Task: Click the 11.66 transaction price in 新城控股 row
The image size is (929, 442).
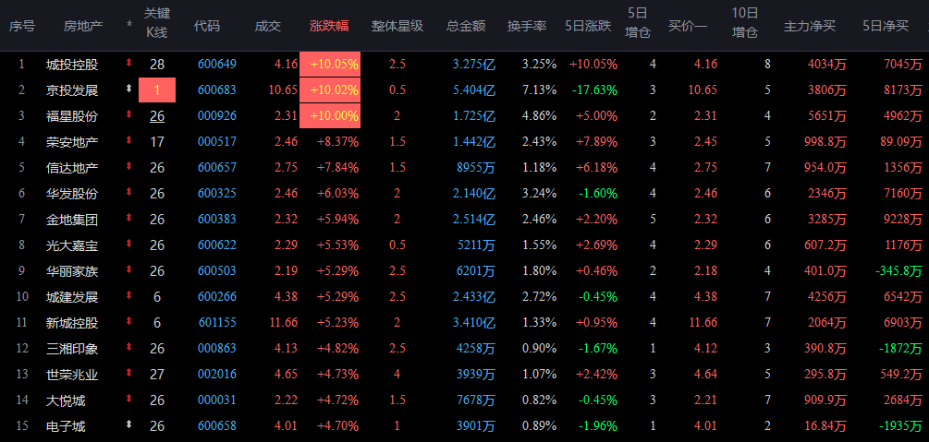Action: click(284, 322)
